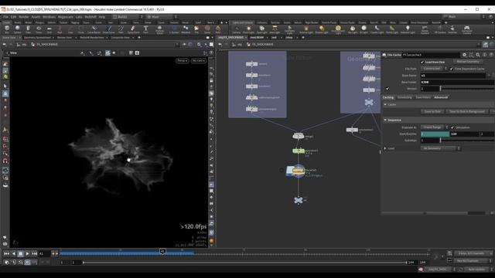Toggle the Version enable checkbox
Image resolution: width=495 pixels, height=278 pixels.
pos(387,89)
